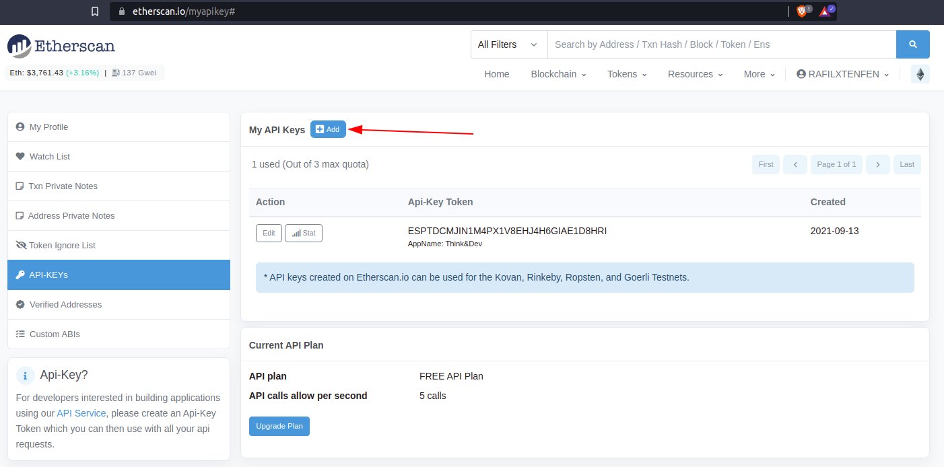
Task: Click the 5 calls value
Action: [x=433, y=396]
